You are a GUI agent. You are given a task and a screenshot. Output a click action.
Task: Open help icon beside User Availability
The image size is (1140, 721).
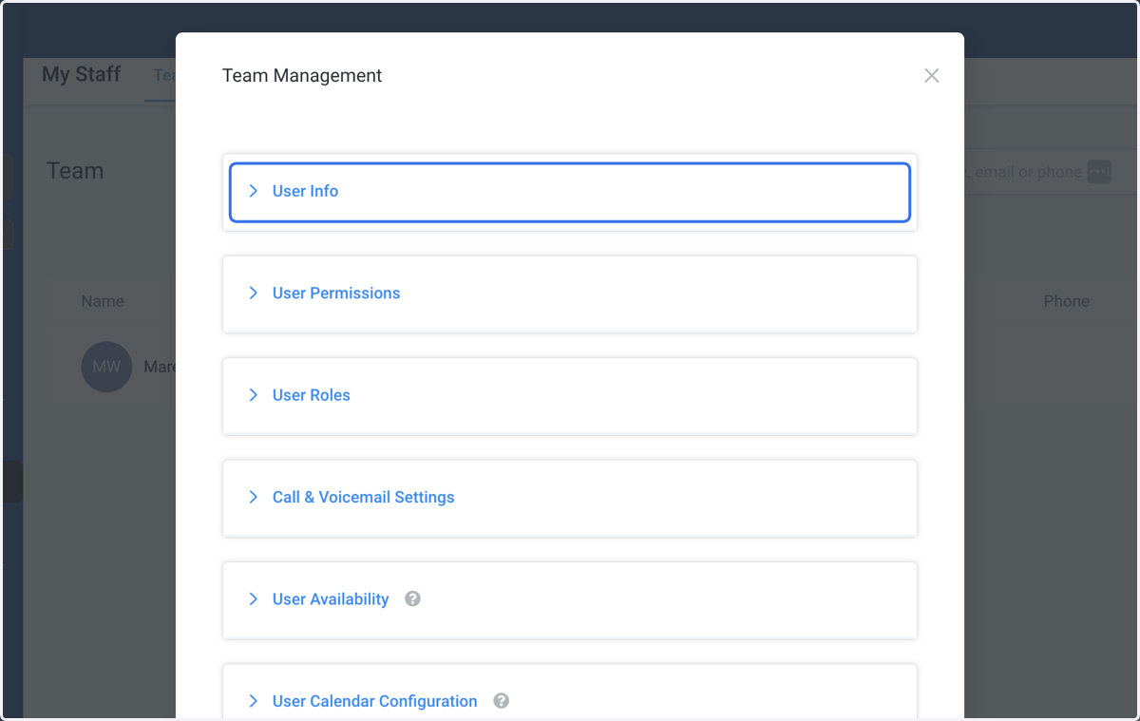pyautogui.click(x=412, y=599)
